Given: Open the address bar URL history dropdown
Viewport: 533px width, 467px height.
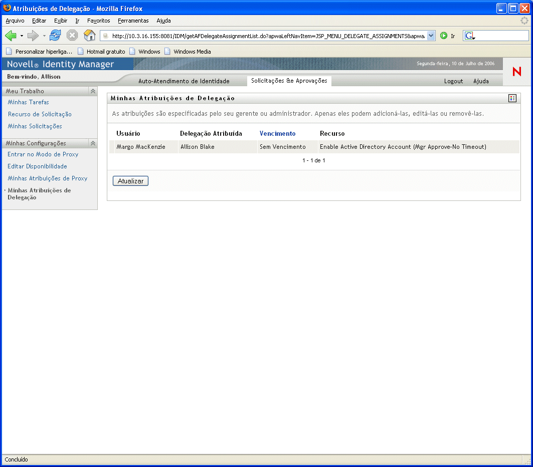Looking at the screenshot, I should 431,36.
